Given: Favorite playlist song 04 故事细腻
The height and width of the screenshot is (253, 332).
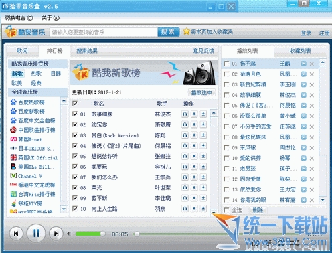Looking at the screenshot, I should point(304,95).
